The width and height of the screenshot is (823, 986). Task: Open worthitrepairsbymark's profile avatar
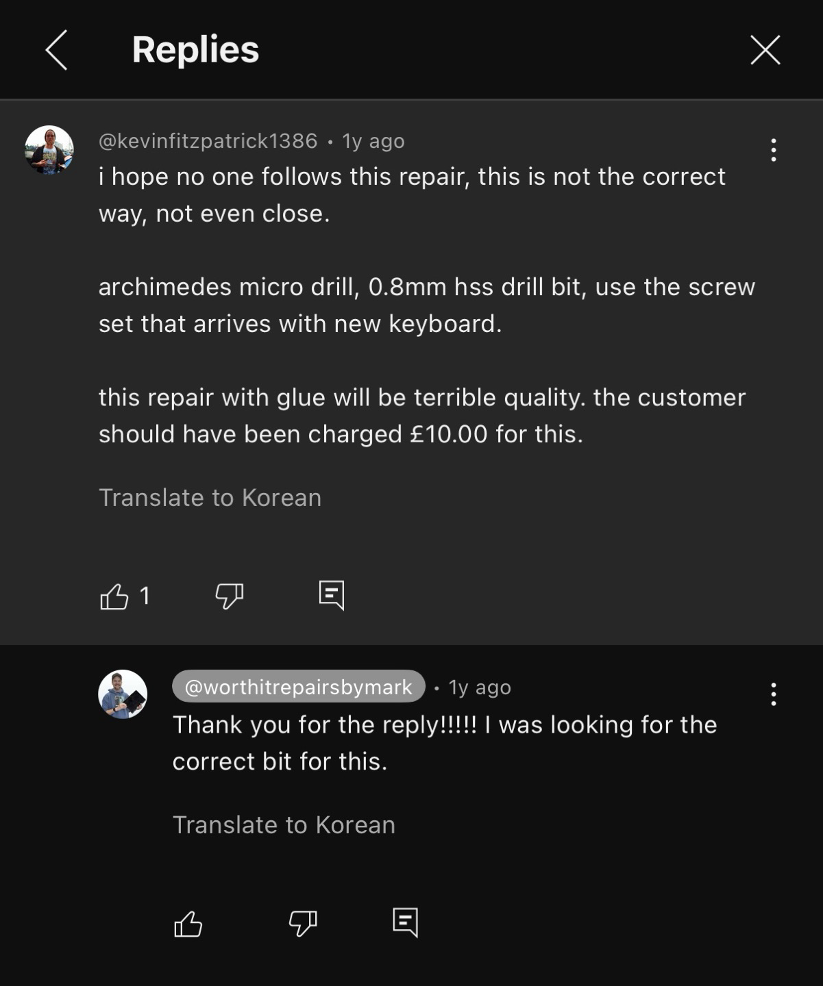pos(123,694)
